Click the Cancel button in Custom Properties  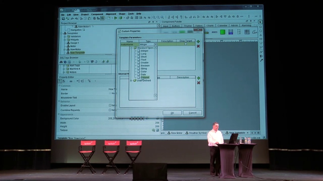point(192,113)
